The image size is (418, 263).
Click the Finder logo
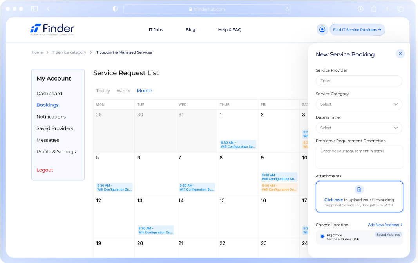[52, 29]
